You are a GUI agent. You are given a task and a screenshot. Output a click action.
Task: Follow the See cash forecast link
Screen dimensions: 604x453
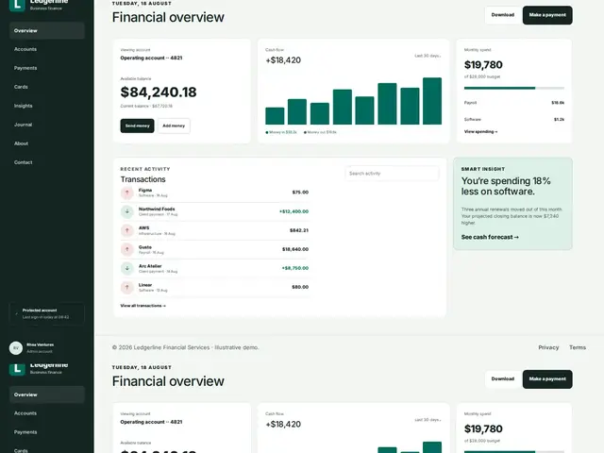490,237
